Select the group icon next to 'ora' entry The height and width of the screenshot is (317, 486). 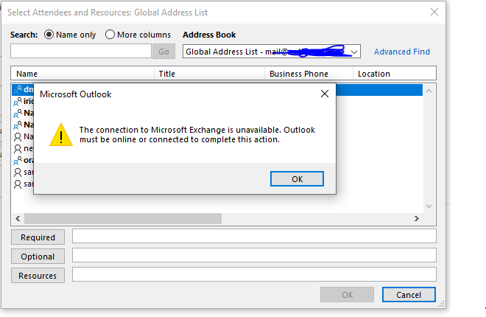(x=18, y=160)
